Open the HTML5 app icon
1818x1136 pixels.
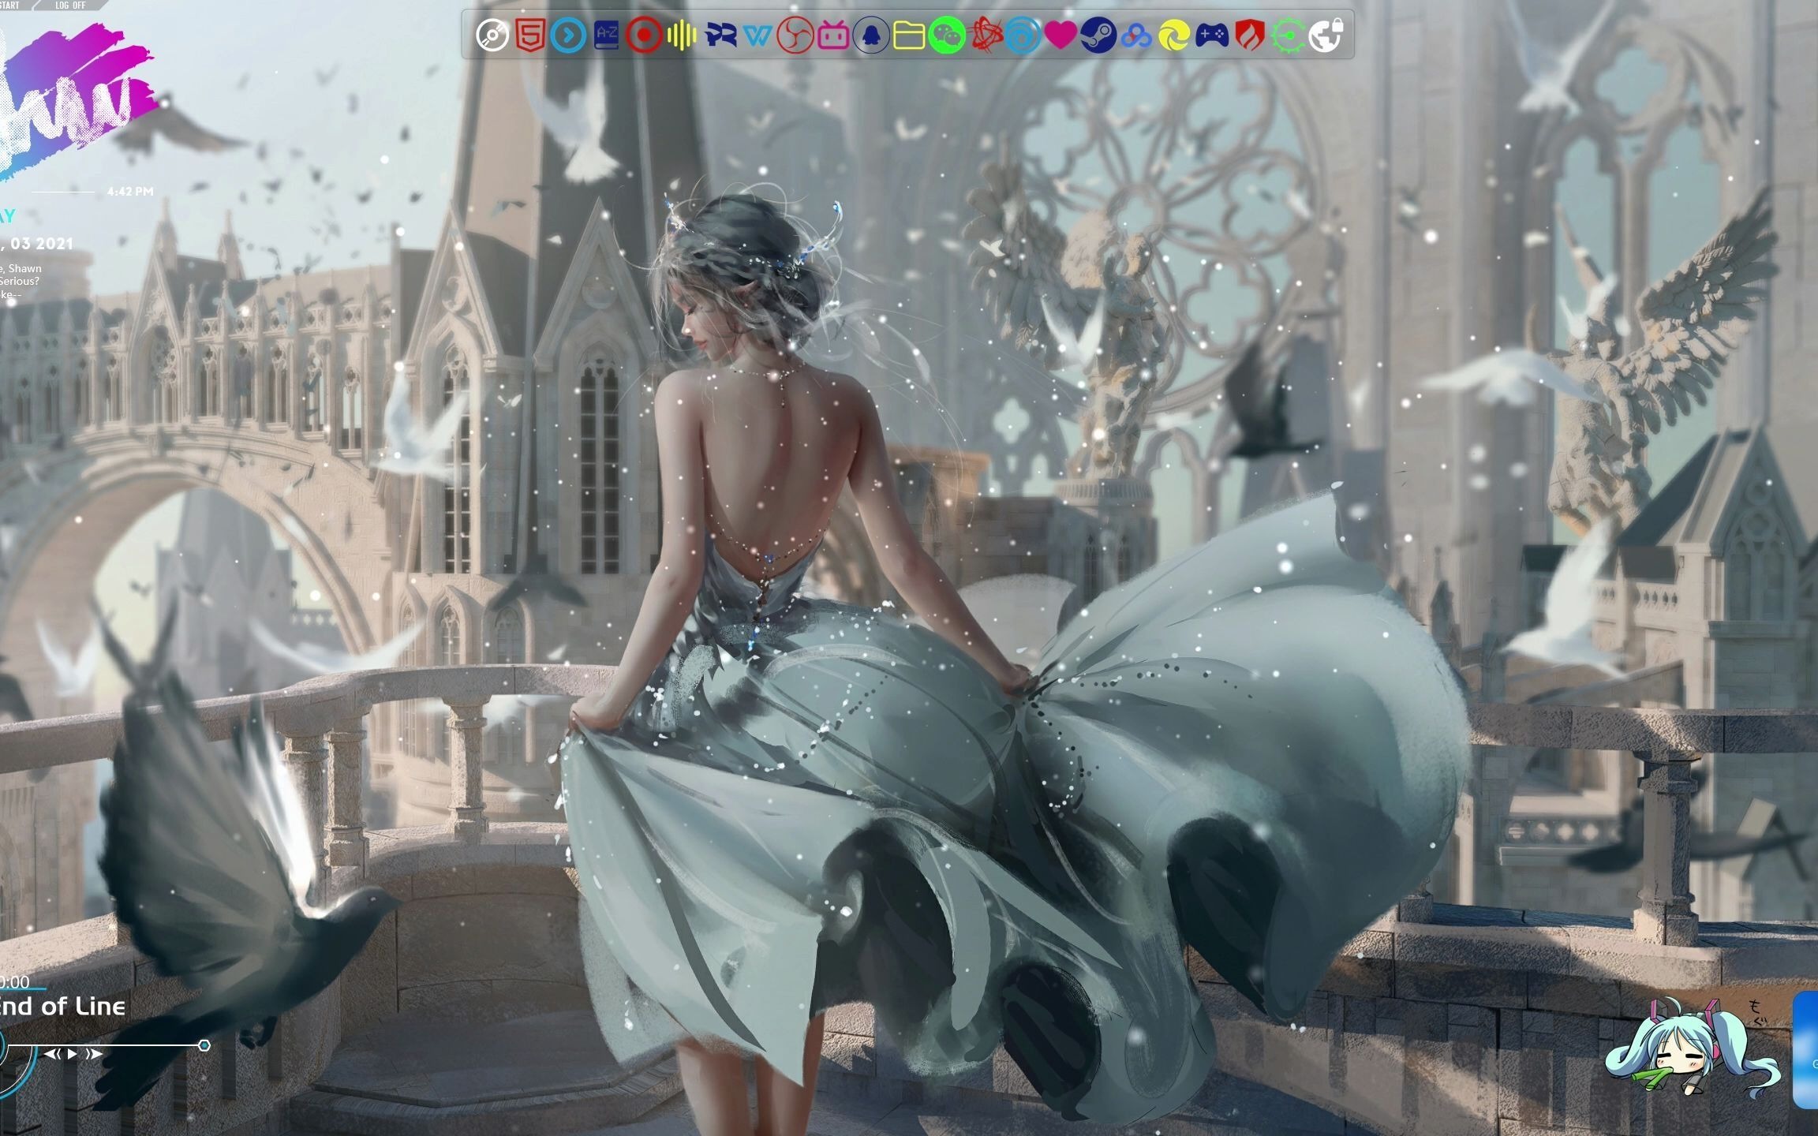531,35
